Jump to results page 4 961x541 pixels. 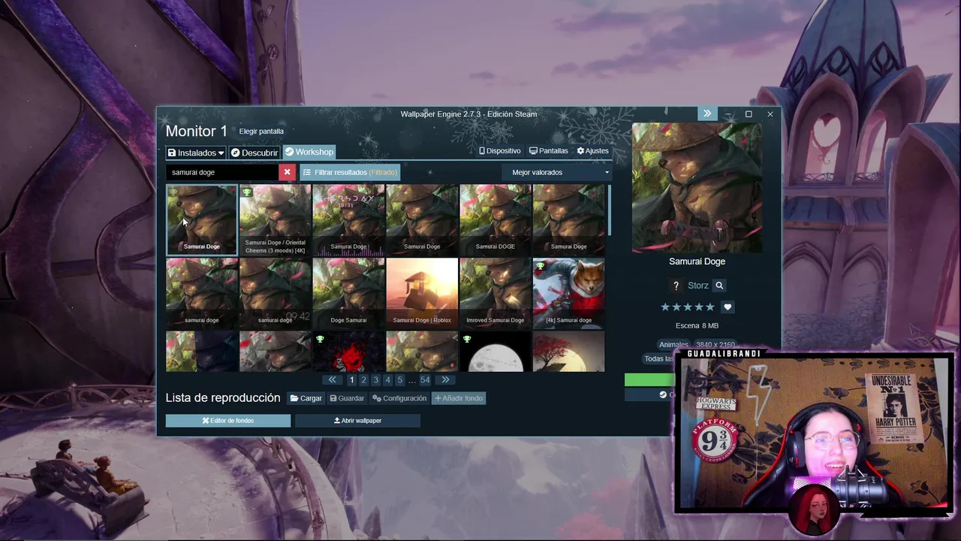point(387,380)
